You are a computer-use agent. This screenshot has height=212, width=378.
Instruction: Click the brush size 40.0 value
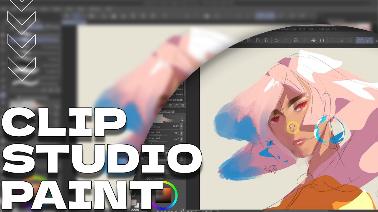click(175, 126)
